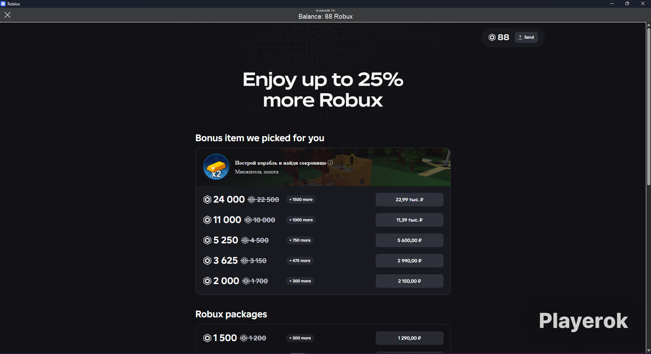Click the Roblox app icon in title bar
This screenshot has width=651, height=354.
point(3,4)
